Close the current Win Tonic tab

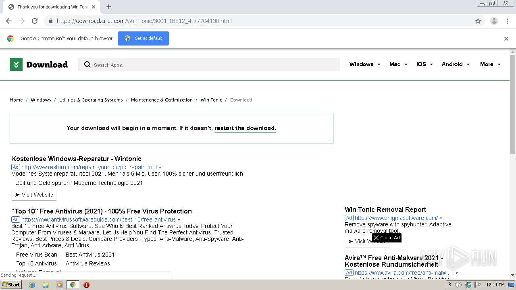(x=94, y=7)
